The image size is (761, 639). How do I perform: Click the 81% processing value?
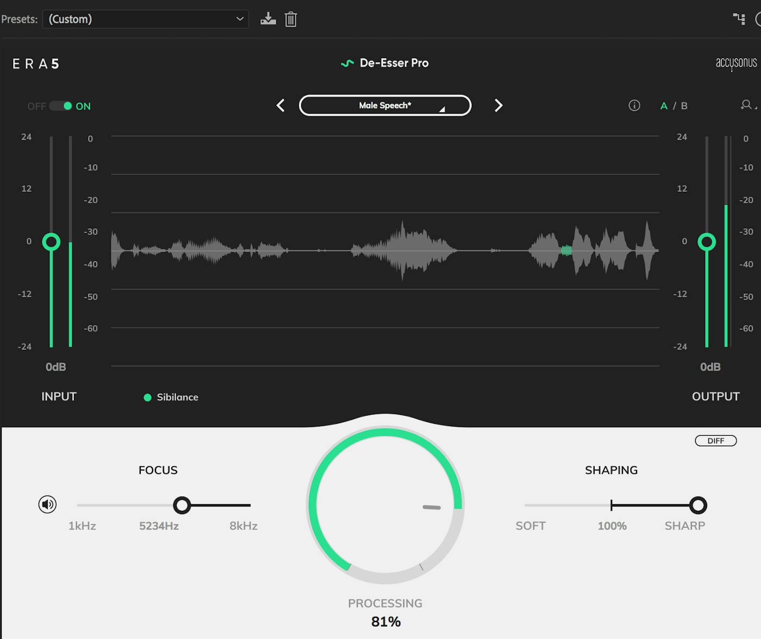point(386,622)
